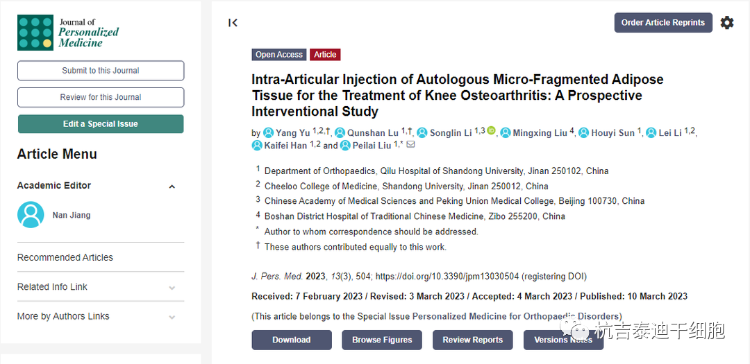Open the settings gear icon
The width and height of the screenshot is (750, 364).
[726, 23]
